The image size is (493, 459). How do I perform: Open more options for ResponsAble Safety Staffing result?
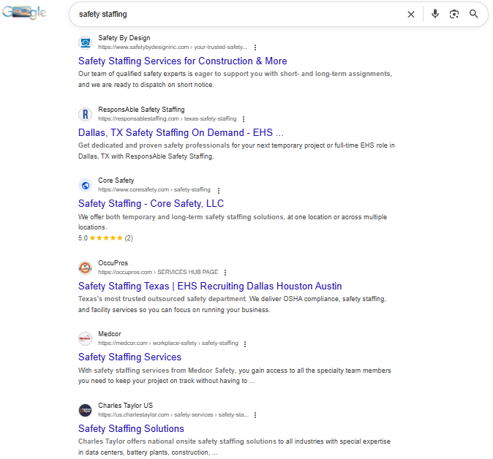pyautogui.click(x=244, y=119)
